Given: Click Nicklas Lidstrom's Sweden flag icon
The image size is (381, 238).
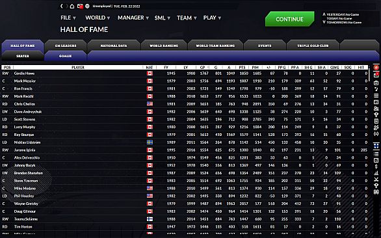Looking at the screenshot, I should coord(150,142).
